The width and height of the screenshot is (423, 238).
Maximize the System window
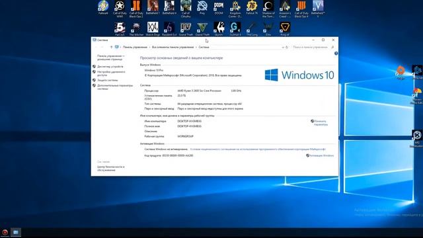(323, 40)
